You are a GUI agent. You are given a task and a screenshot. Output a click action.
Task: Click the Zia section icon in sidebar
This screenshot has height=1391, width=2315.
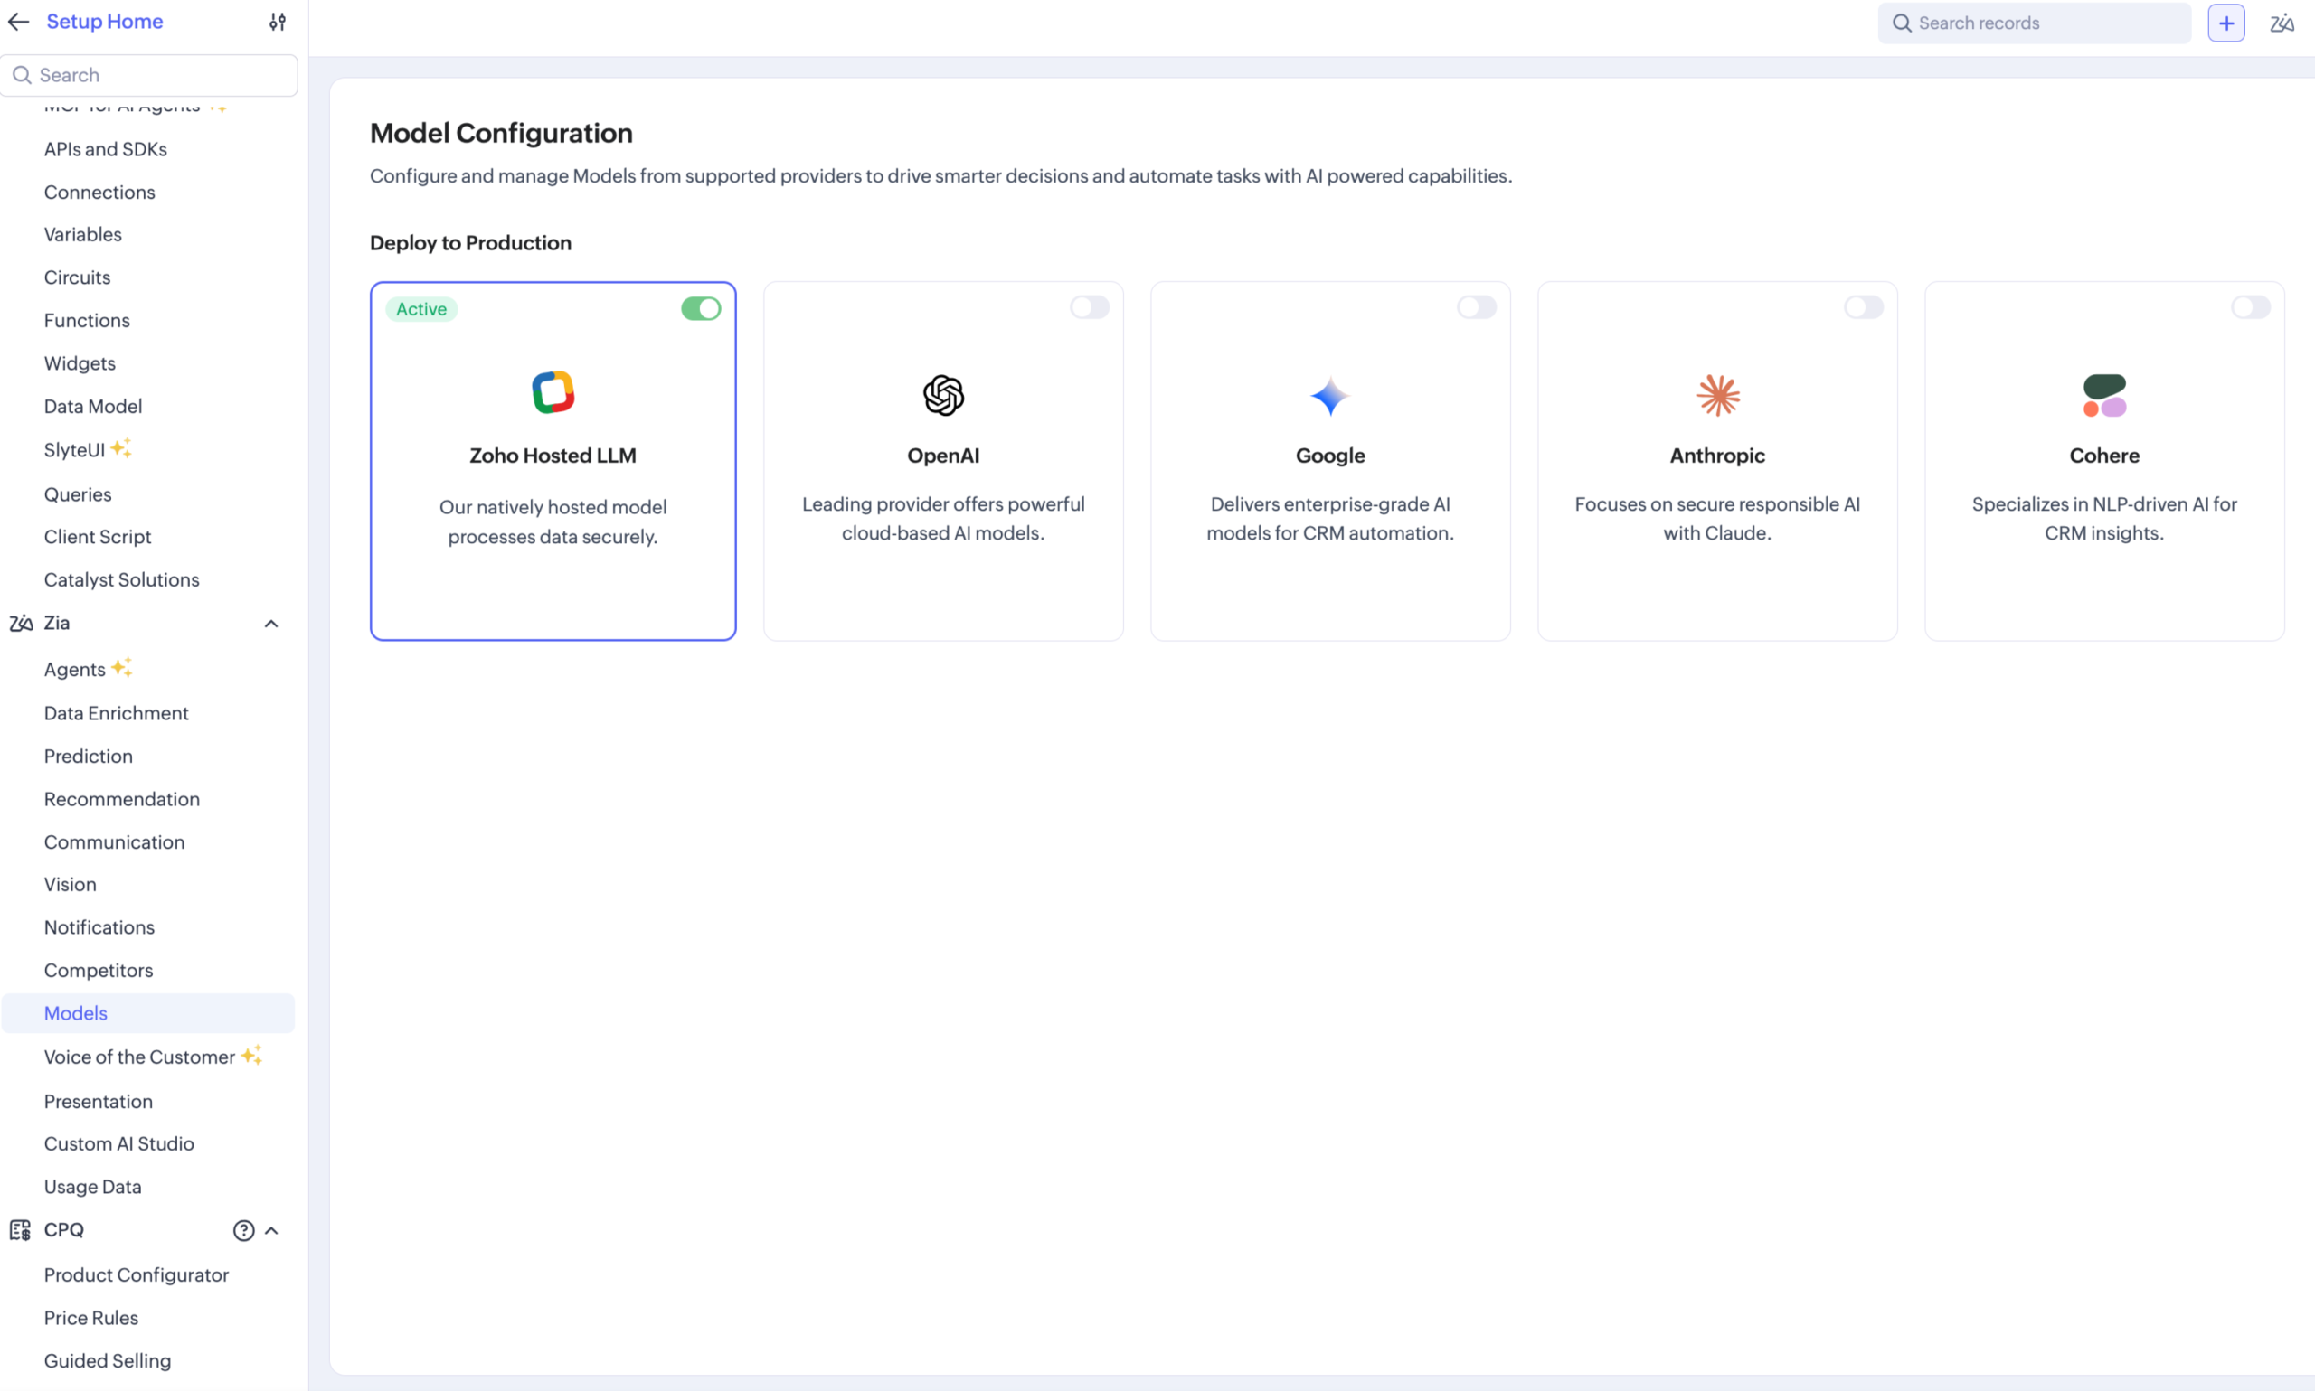[x=21, y=624]
